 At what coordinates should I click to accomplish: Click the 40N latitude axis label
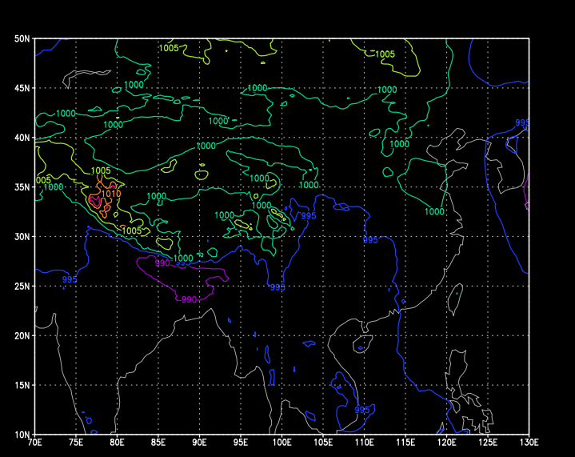coord(22,138)
